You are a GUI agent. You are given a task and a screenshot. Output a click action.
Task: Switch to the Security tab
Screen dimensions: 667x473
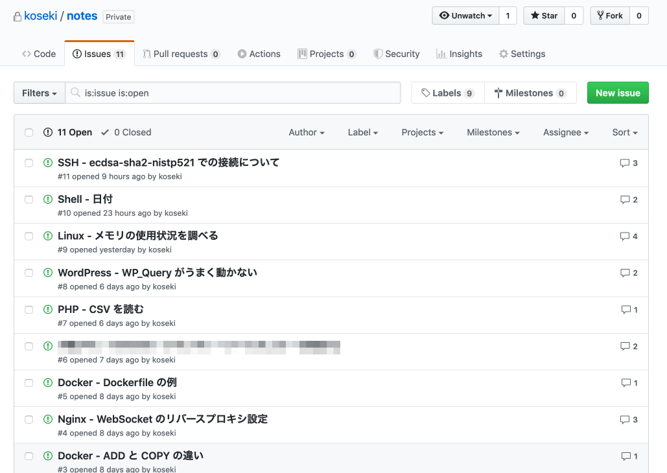[397, 54]
